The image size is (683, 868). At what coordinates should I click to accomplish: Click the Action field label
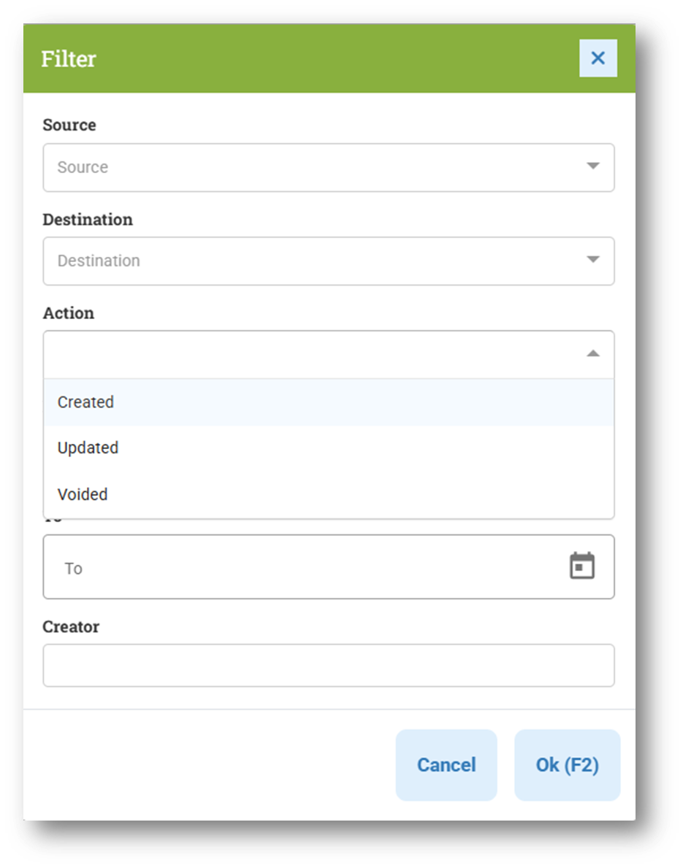point(69,313)
